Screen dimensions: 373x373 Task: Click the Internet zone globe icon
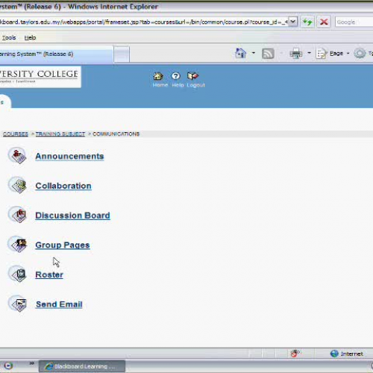[x=334, y=354]
